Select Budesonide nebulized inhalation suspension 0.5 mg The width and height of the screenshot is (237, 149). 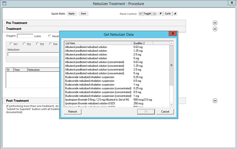117,81
